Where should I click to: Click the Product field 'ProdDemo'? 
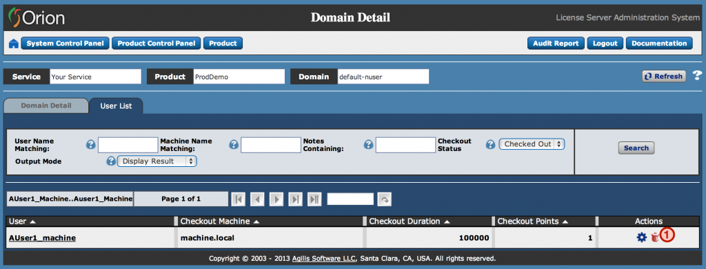click(239, 77)
